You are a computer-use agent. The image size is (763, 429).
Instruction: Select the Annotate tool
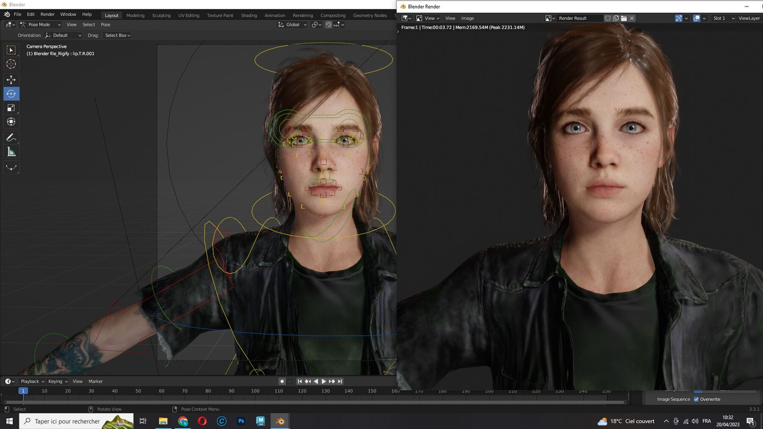point(11,137)
